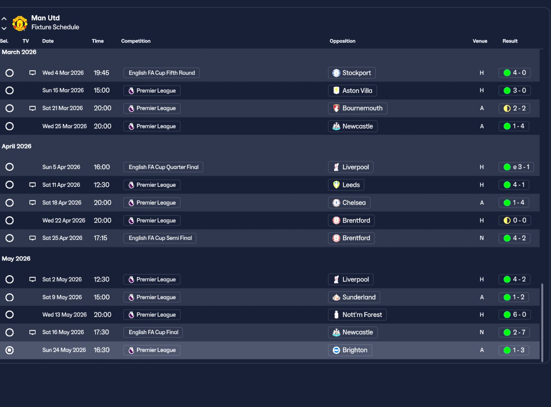Click the TV icon in the Stockport row

pos(32,73)
